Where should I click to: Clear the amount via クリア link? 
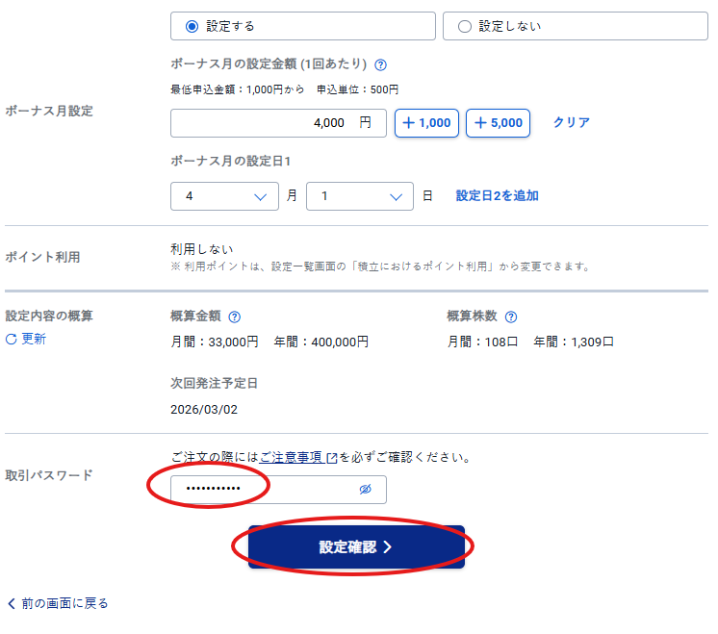click(571, 122)
